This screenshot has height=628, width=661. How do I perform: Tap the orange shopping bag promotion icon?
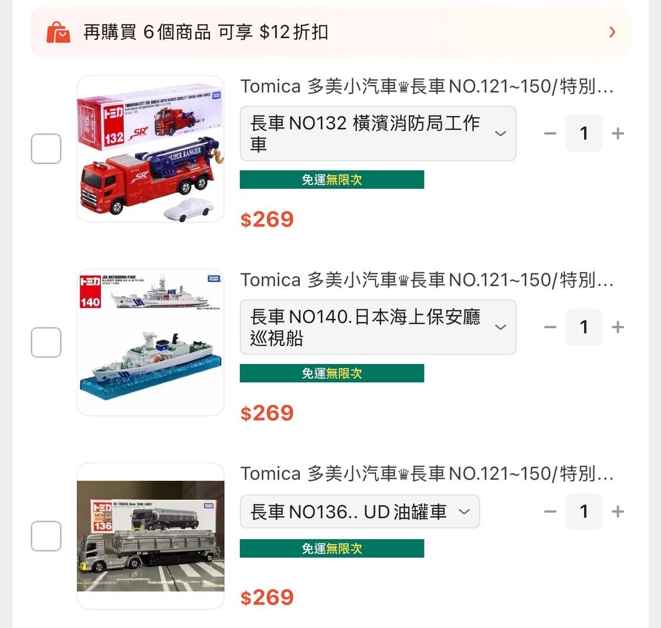click(58, 32)
